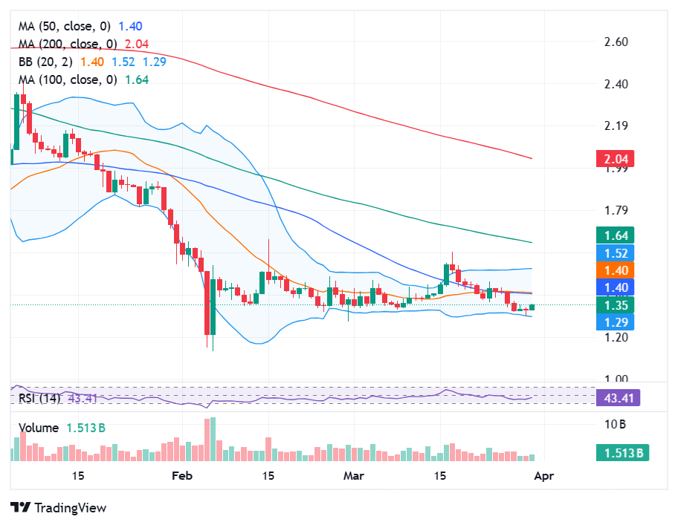Click the red 2.04 MA 200 price tag
The width and height of the screenshot is (678, 525).
click(614, 159)
